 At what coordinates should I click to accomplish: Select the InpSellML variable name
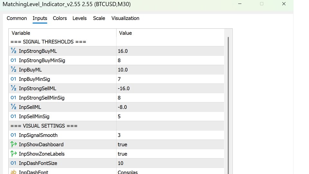tap(30, 107)
